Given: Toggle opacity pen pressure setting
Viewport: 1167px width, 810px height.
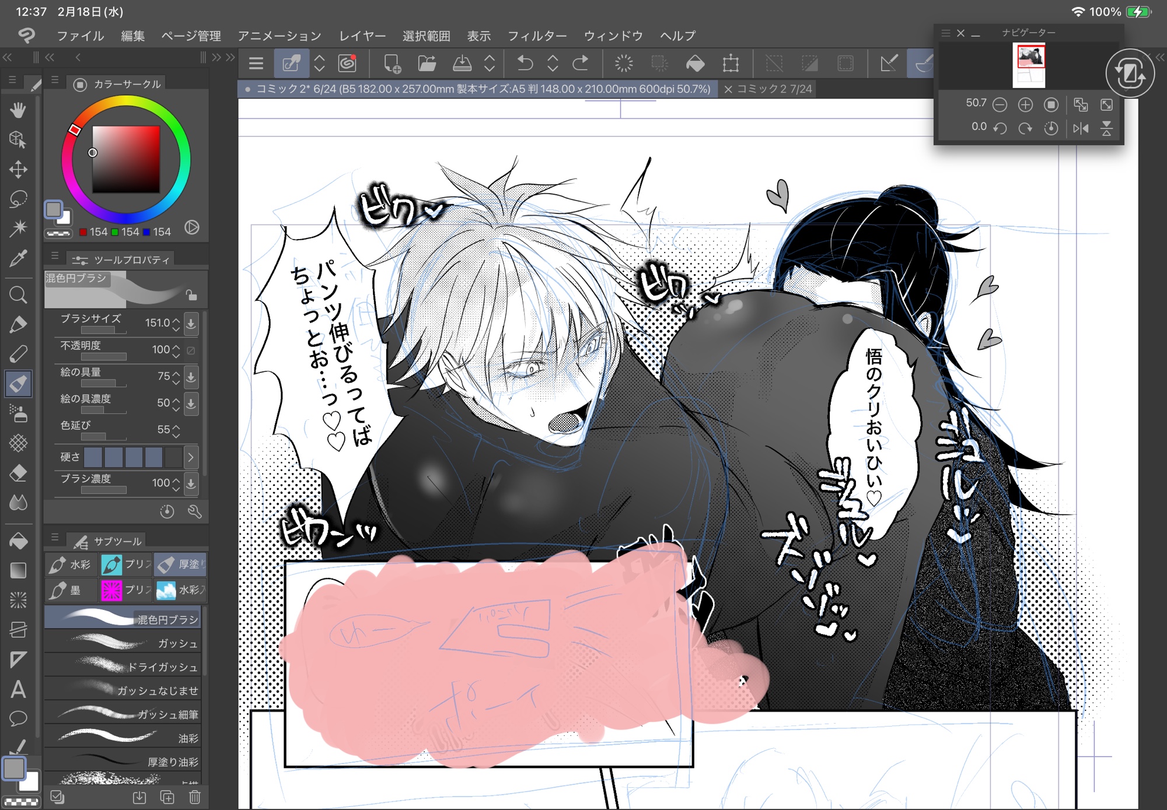Looking at the screenshot, I should [x=191, y=350].
